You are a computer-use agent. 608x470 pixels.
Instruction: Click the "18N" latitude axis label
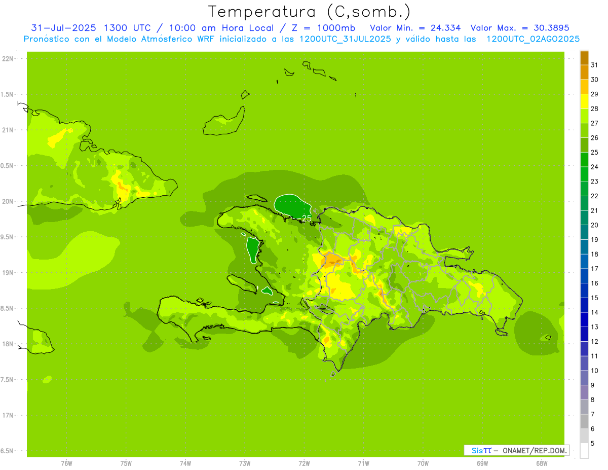click(x=8, y=344)
